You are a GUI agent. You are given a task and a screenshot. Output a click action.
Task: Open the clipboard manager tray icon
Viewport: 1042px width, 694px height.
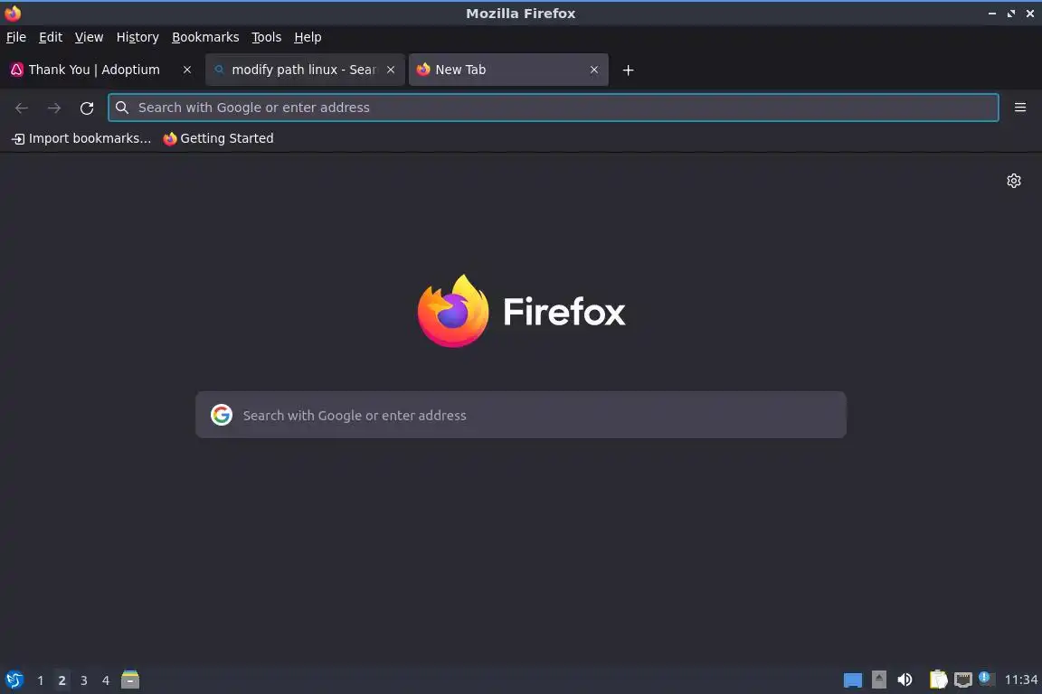[938, 680]
